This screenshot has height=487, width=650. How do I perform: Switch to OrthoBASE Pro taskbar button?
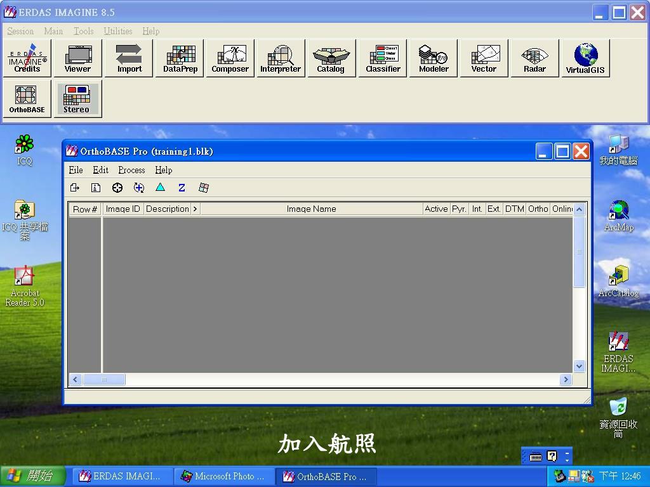pyautogui.click(x=326, y=477)
